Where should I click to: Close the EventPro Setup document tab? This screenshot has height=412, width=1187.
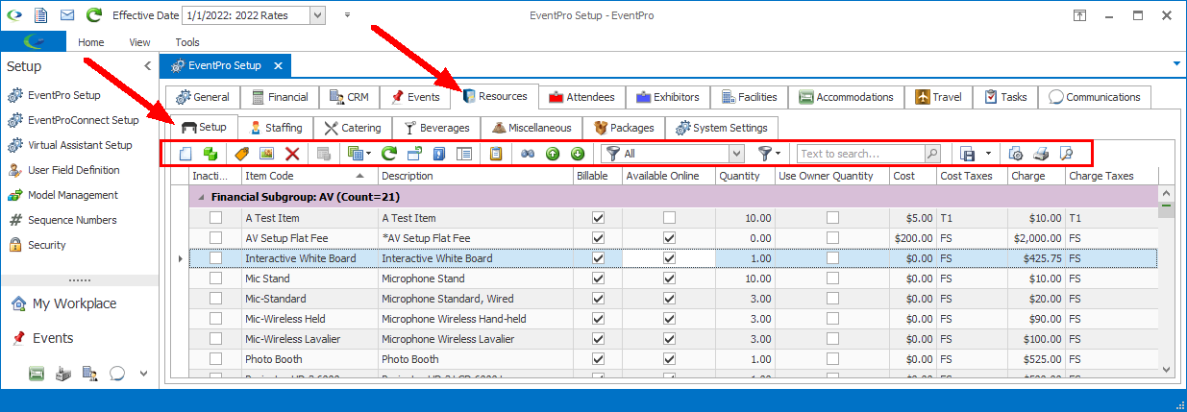coord(278,65)
